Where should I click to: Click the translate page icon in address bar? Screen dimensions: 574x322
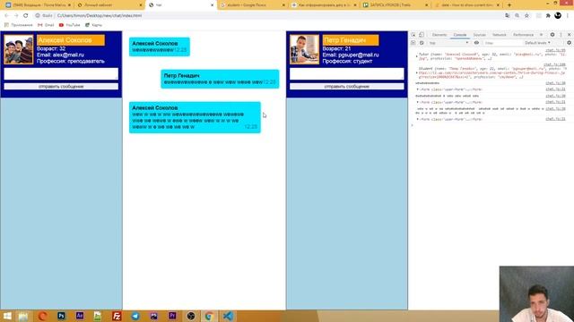(507, 16)
